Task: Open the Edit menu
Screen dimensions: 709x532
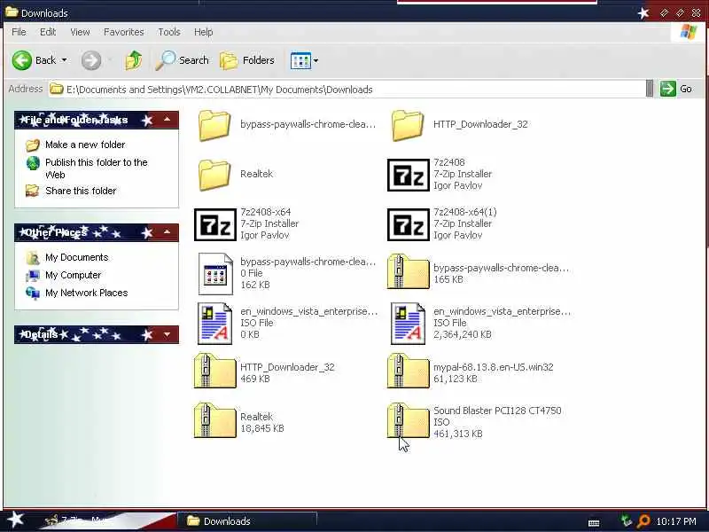Action: click(x=48, y=32)
